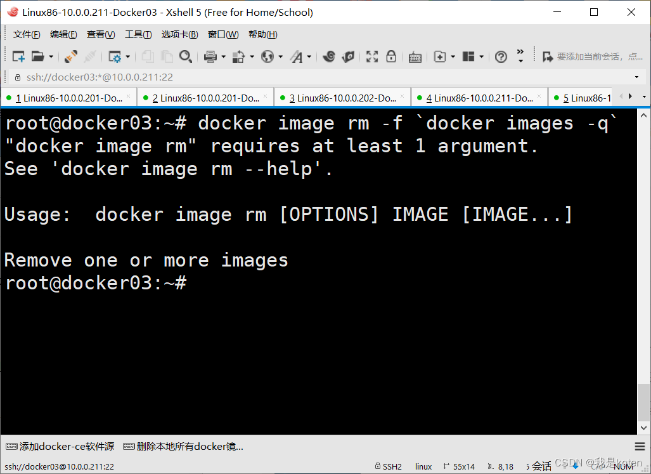Open the 窗口(W) menu
This screenshot has height=474, width=651.
(x=223, y=34)
